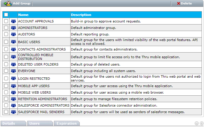Sort groups by the Name column header
Image resolution: width=206 pixels, height=127 pixels.
click(23, 15)
